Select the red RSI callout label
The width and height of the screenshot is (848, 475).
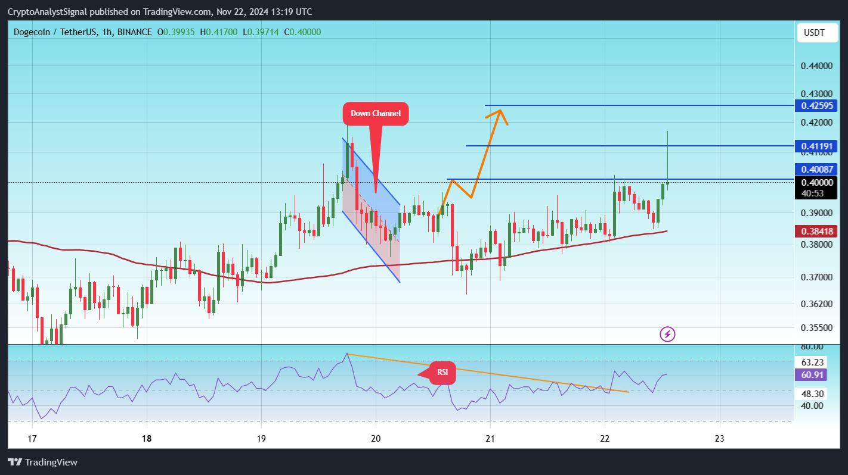[x=442, y=373]
